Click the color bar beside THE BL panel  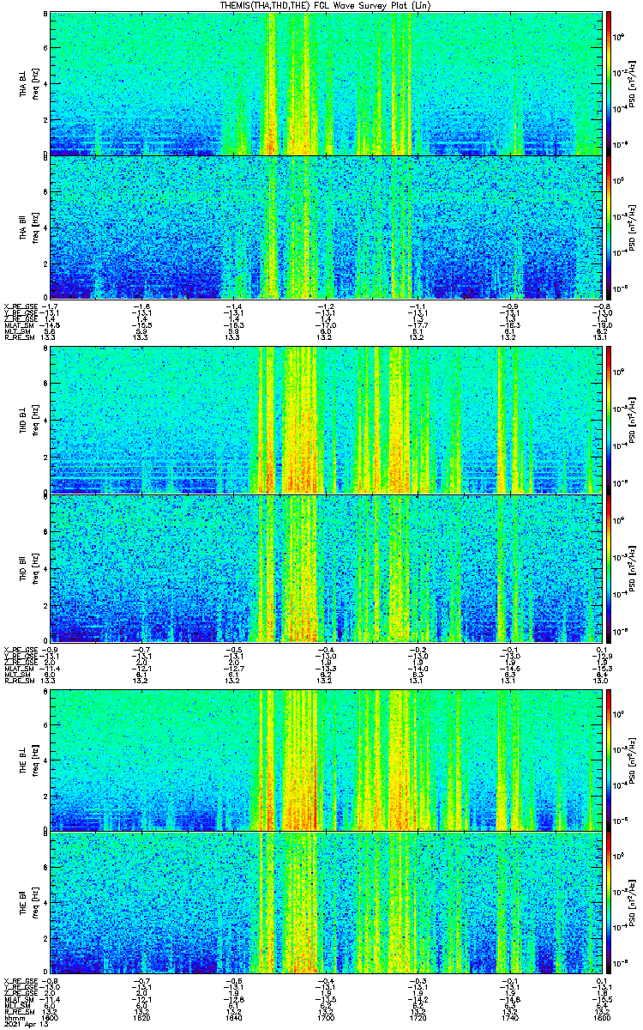(x=609, y=760)
